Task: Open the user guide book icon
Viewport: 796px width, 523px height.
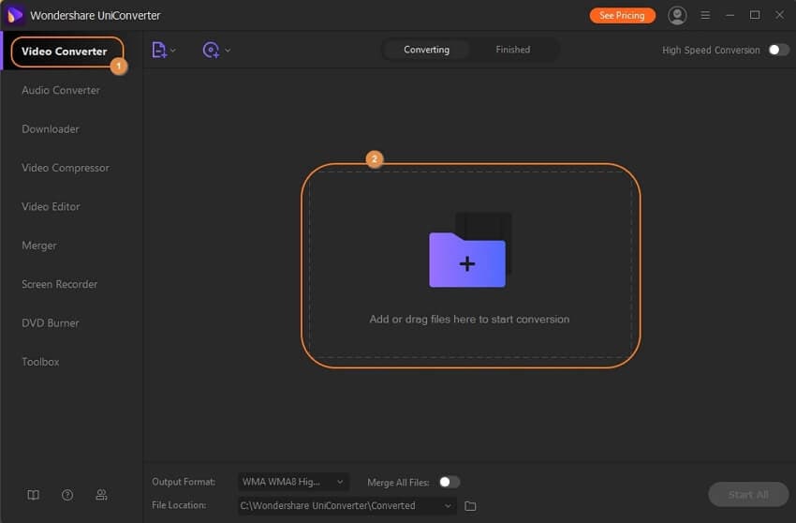Action: 33,495
